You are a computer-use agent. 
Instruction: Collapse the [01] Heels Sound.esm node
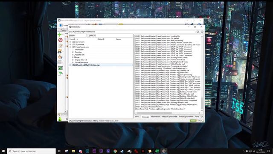[70, 47]
